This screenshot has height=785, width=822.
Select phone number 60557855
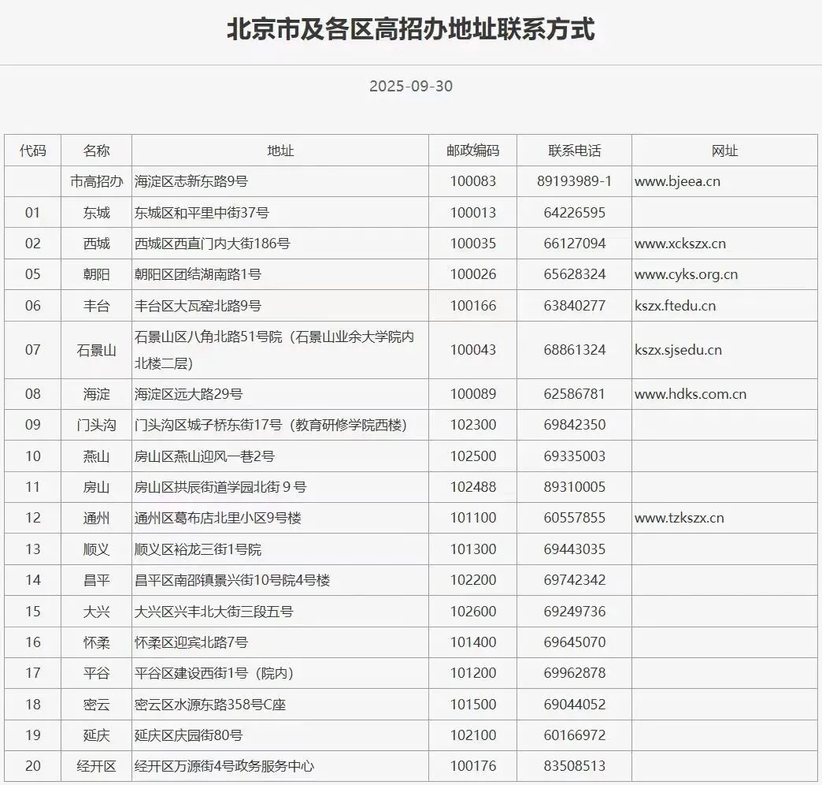tap(575, 518)
